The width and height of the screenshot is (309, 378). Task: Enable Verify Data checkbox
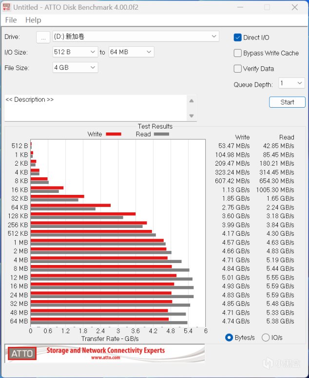tap(238, 69)
